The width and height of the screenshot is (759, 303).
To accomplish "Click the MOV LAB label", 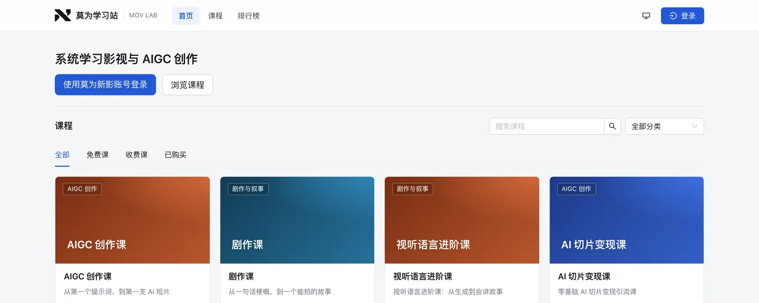I will pyautogui.click(x=143, y=15).
